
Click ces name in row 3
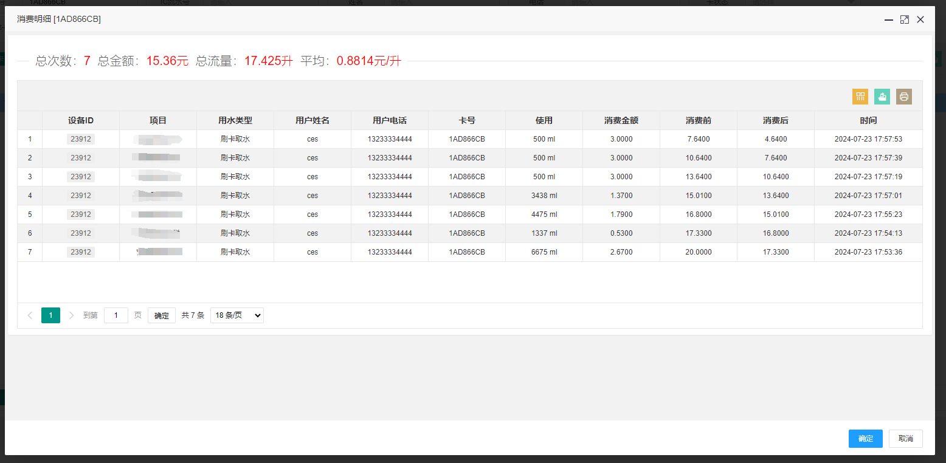coord(312,177)
